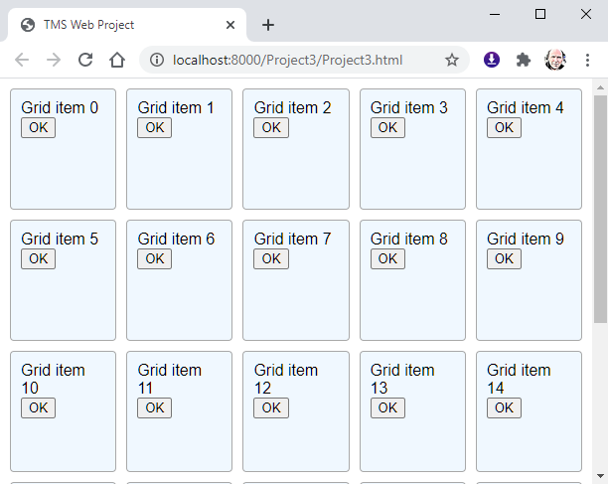The height and width of the screenshot is (484, 608).
Task: Click OK in Grid item 2
Action: click(271, 127)
